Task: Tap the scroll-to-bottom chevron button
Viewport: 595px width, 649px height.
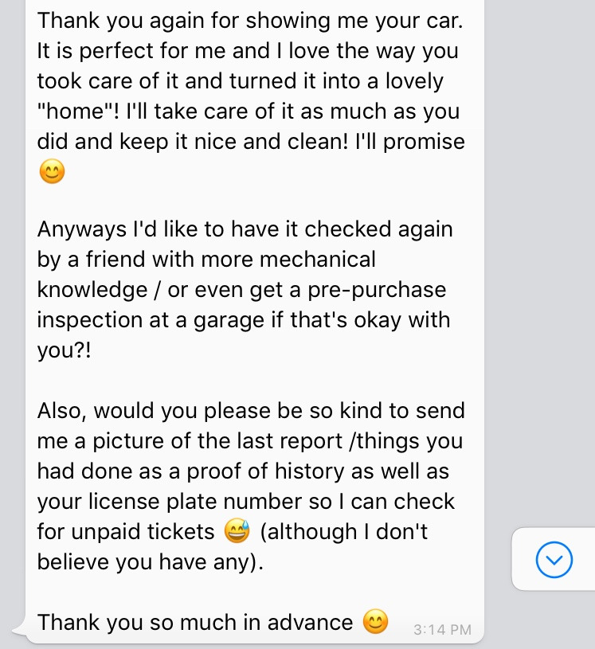Action: (554, 560)
